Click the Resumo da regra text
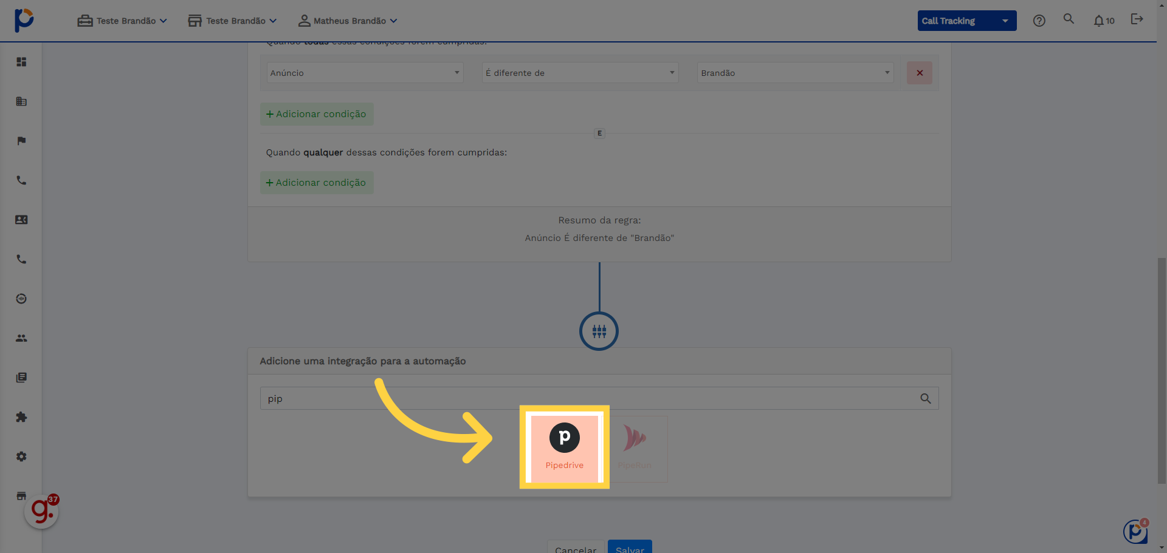This screenshot has height=553, width=1167. (x=599, y=220)
